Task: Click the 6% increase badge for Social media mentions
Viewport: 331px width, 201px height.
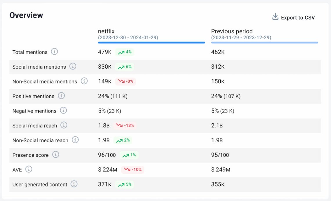Action: [125, 67]
